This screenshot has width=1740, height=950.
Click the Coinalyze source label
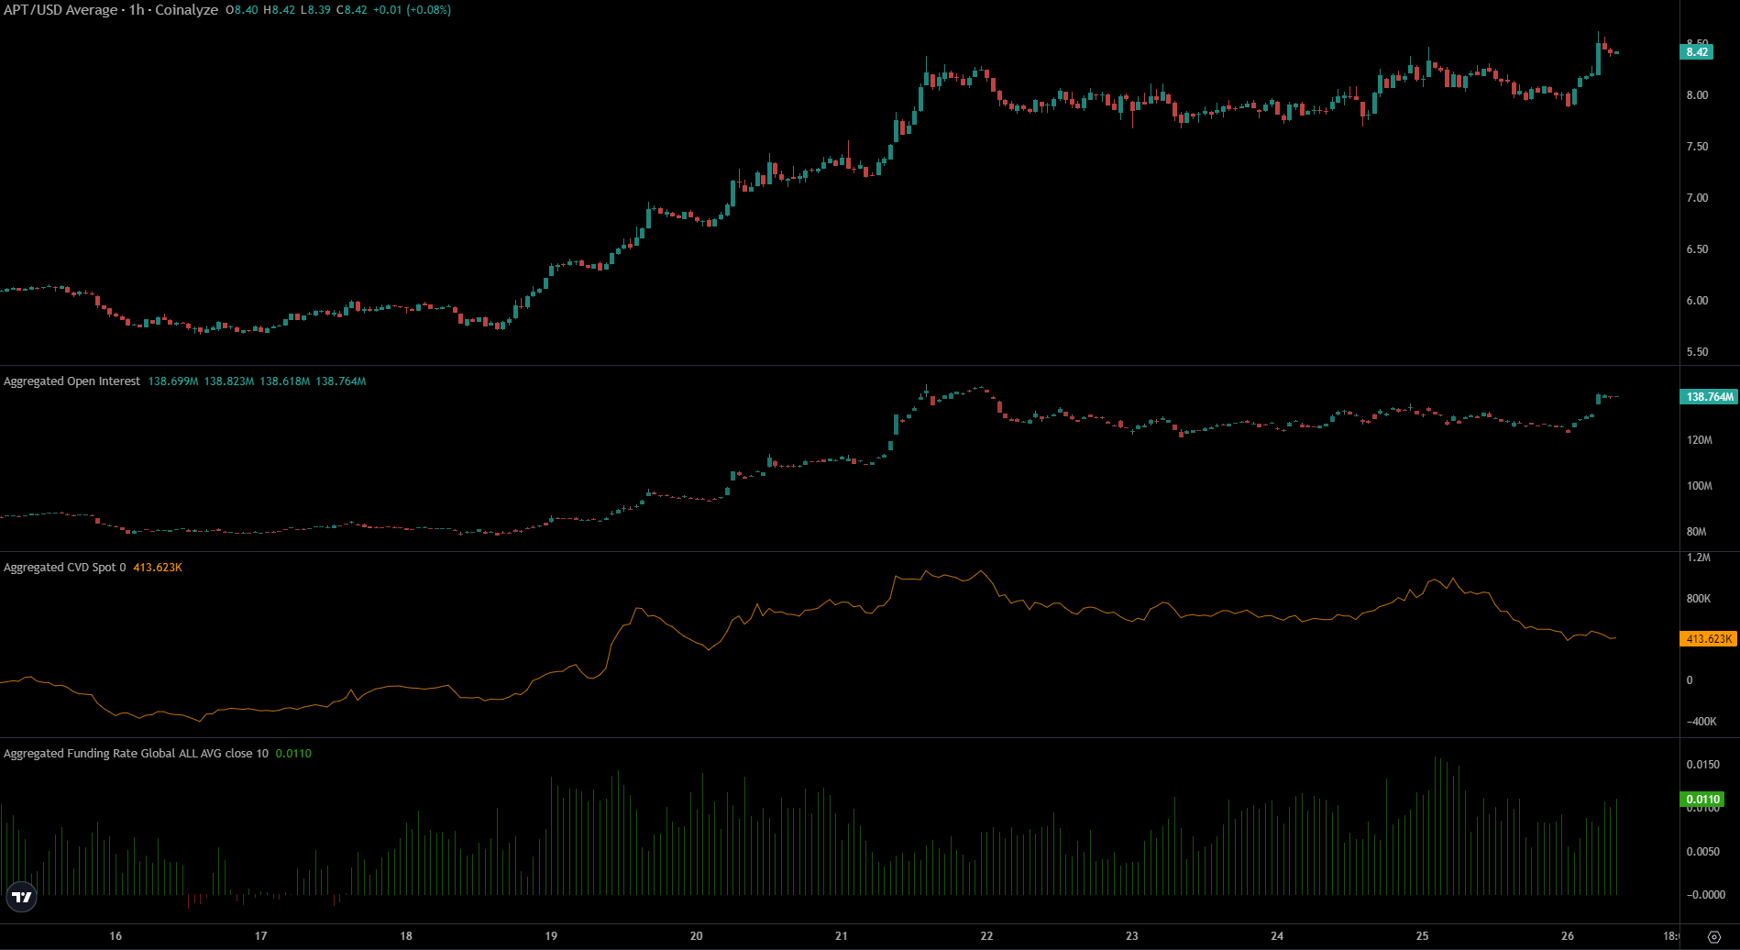(x=187, y=10)
